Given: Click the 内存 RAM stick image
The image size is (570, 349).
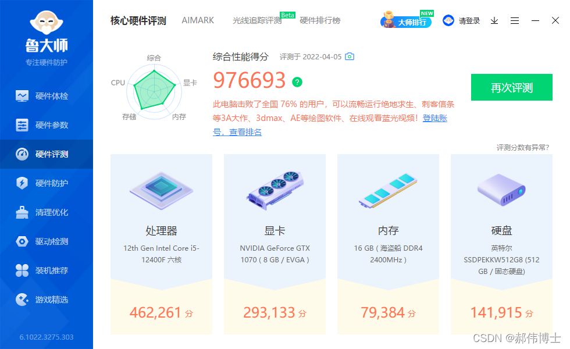Looking at the screenshot, I should [x=389, y=191].
